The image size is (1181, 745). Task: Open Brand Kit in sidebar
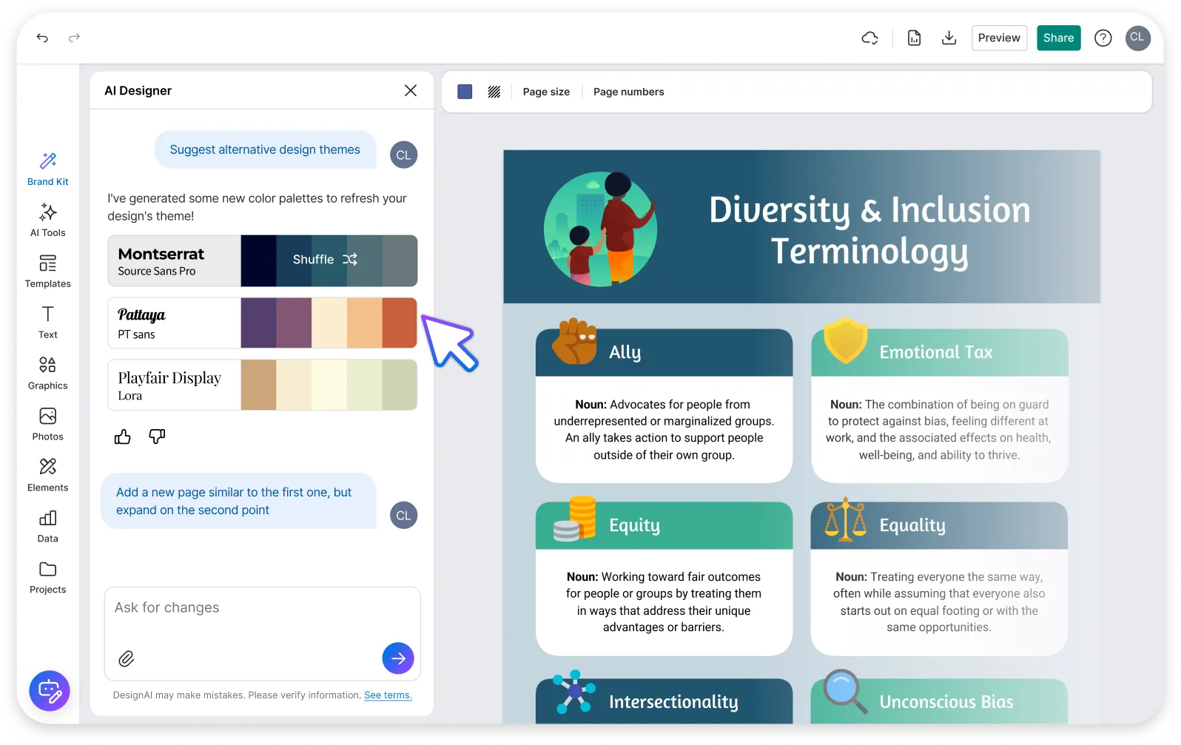48,169
